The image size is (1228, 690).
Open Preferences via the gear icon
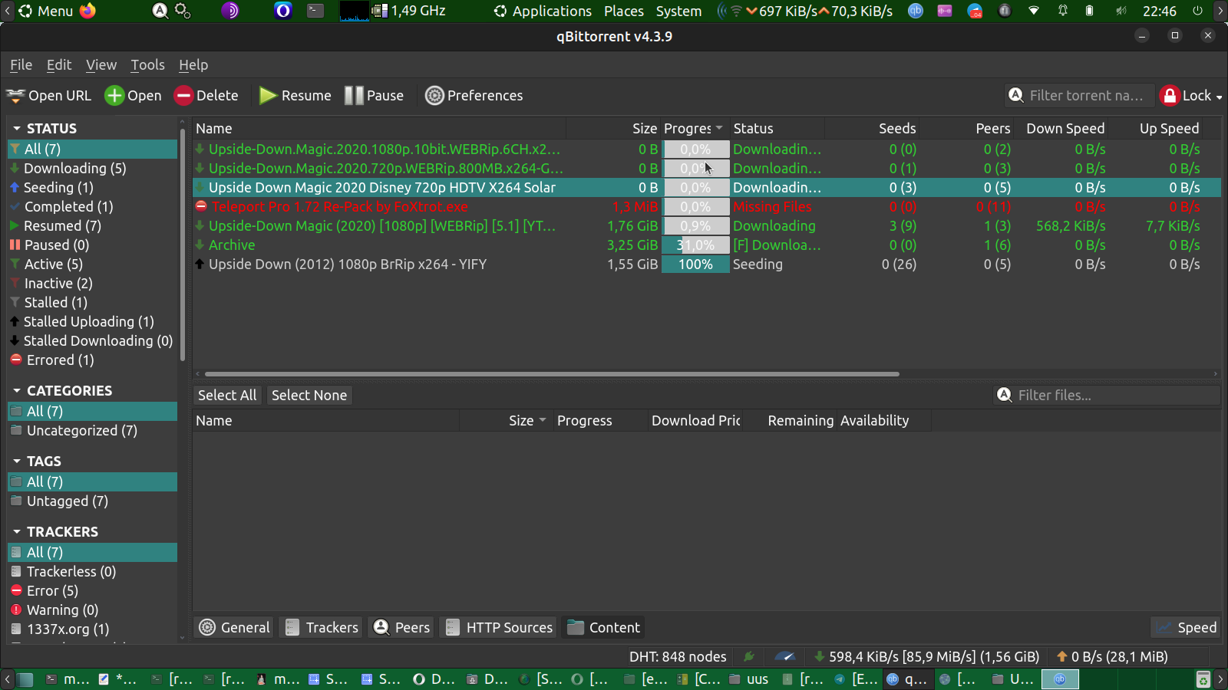tap(434, 96)
